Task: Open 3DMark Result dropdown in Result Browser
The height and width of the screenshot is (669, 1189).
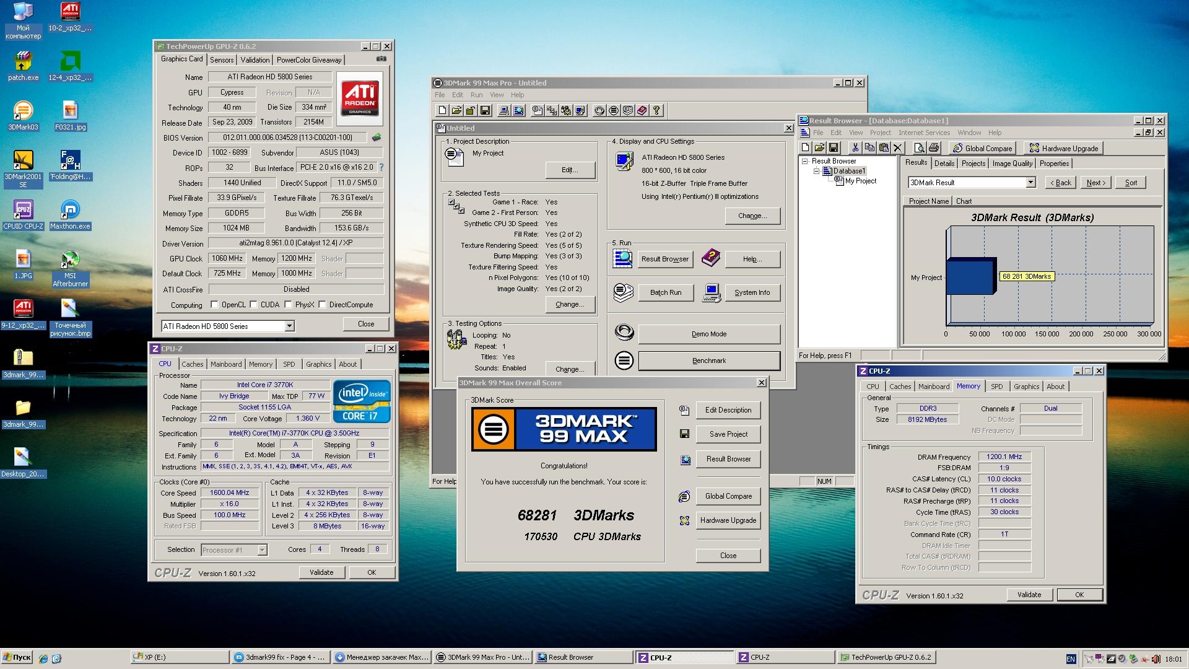Action: click(1030, 182)
